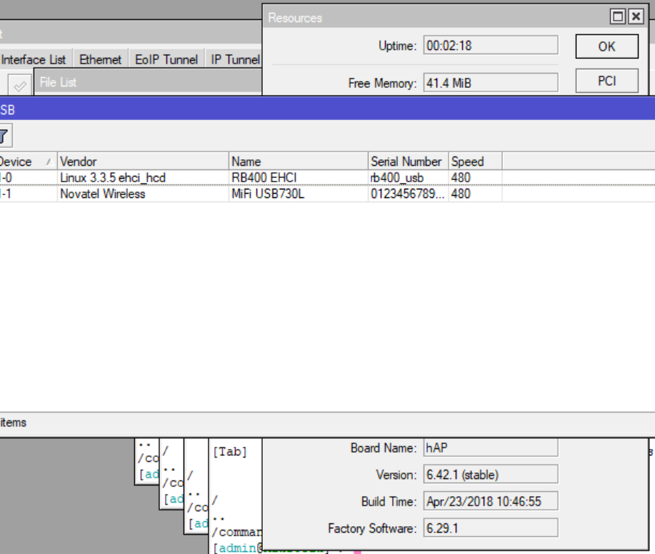Click the Free Memory field
Image resolution: width=655 pixels, height=554 pixels.
click(491, 82)
